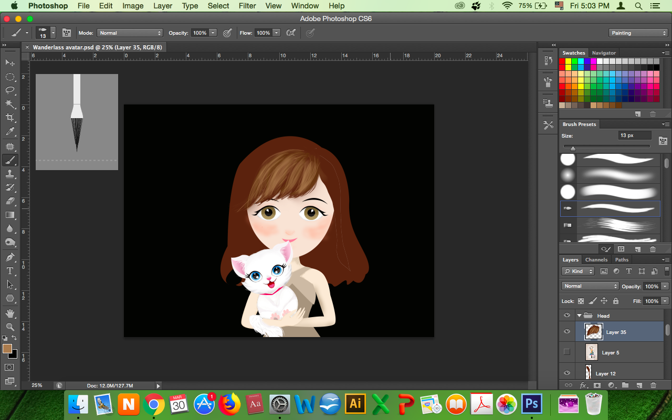Select the History Brush tool

10,187
